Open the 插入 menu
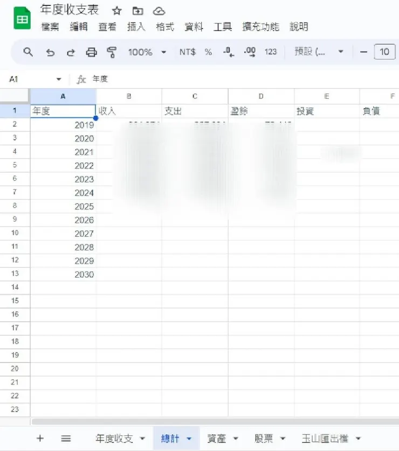The image size is (399, 451). (136, 27)
